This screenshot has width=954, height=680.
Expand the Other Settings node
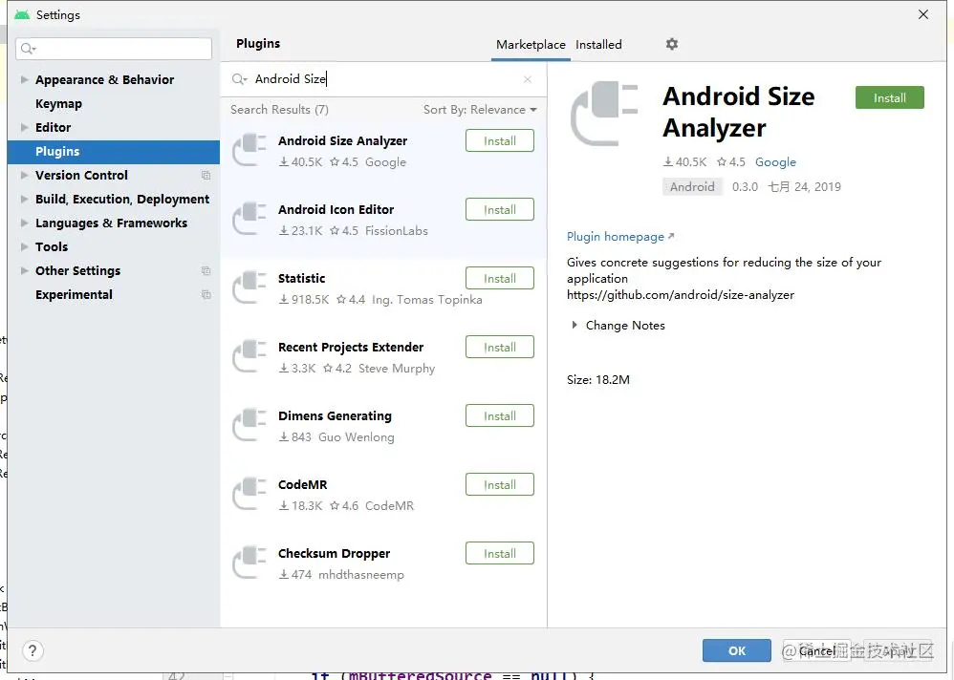(x=24, y=270)
